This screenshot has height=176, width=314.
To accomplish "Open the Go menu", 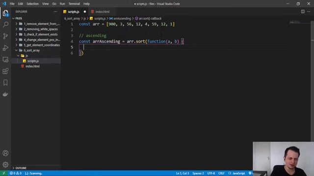I will (54, 4).
